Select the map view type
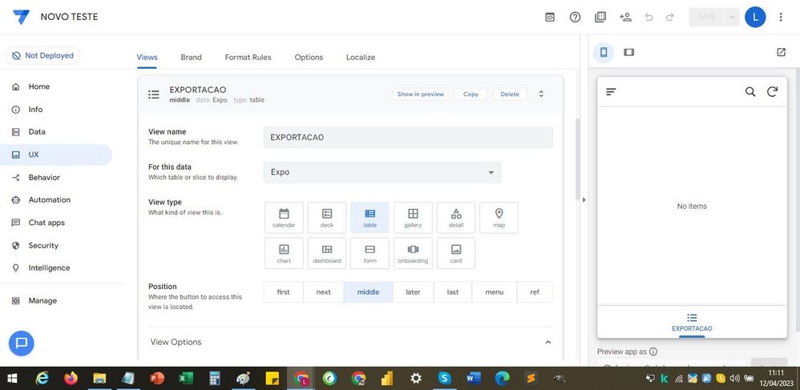The height and width of the screenshot is (390, 800). [x=499, y=218]
